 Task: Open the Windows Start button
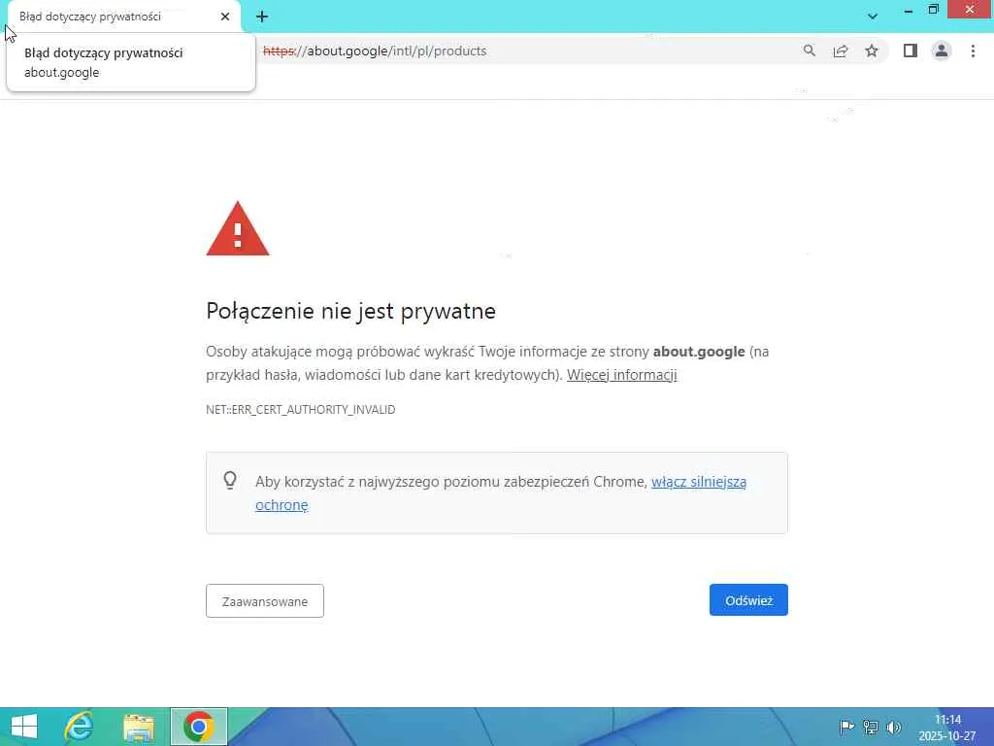tap(24, 727)
